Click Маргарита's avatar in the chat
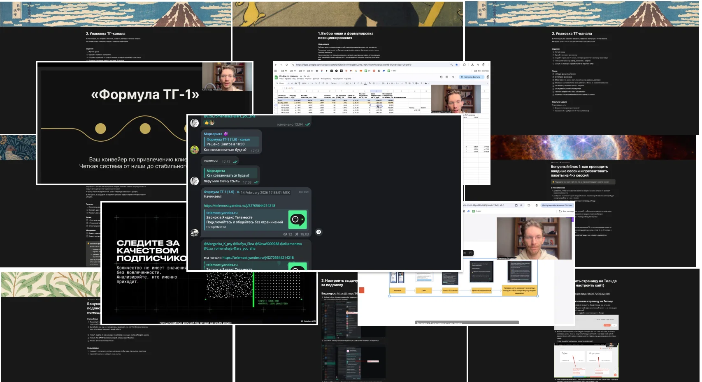The height and width of the screenshot is (382, 702). 195,150
